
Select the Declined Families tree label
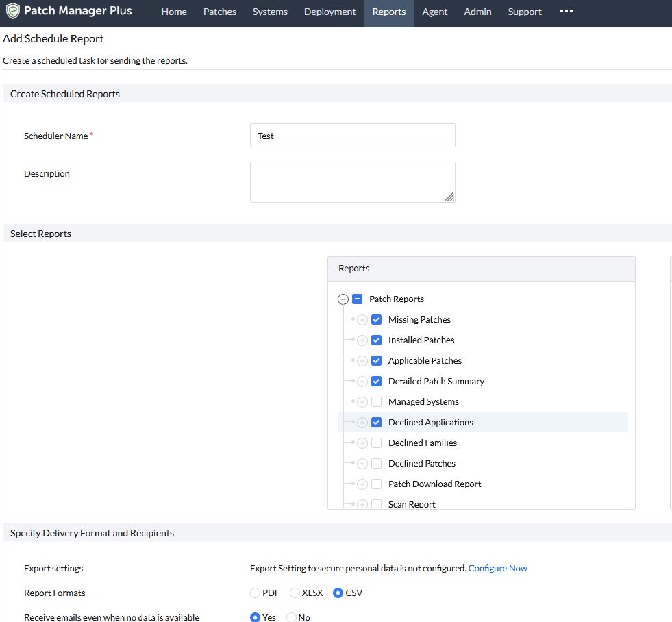click(x=423, y=443)
